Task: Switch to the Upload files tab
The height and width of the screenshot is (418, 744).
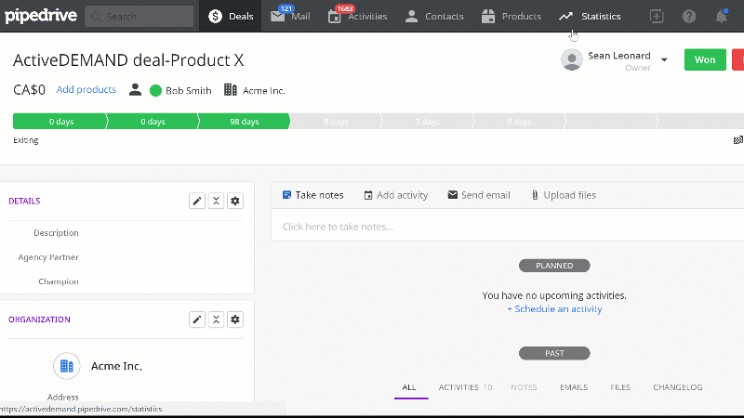Action: tap(564, 195)
